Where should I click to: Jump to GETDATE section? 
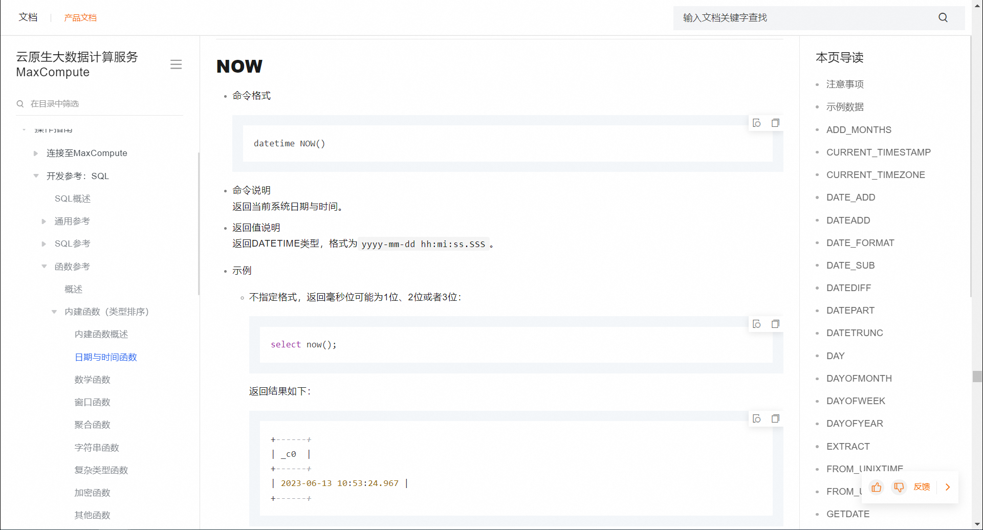[x=848, y=514]
